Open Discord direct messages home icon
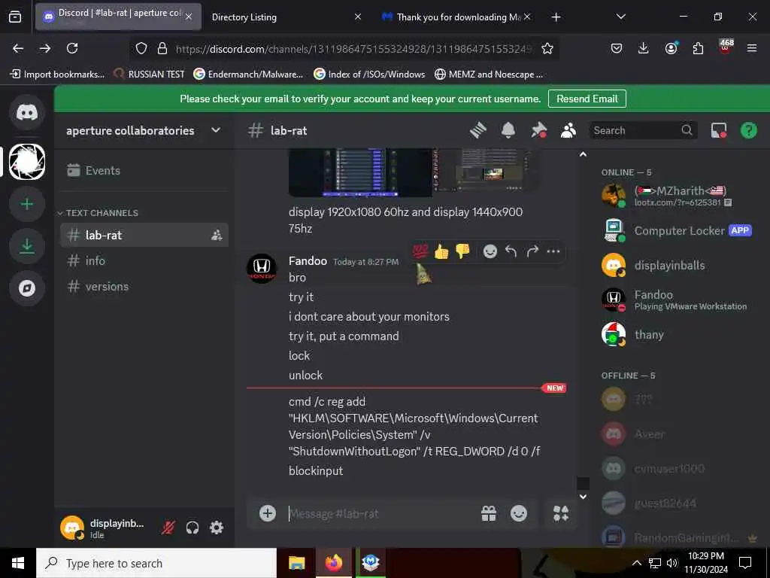The image size is (770, 578). (27, 113)
